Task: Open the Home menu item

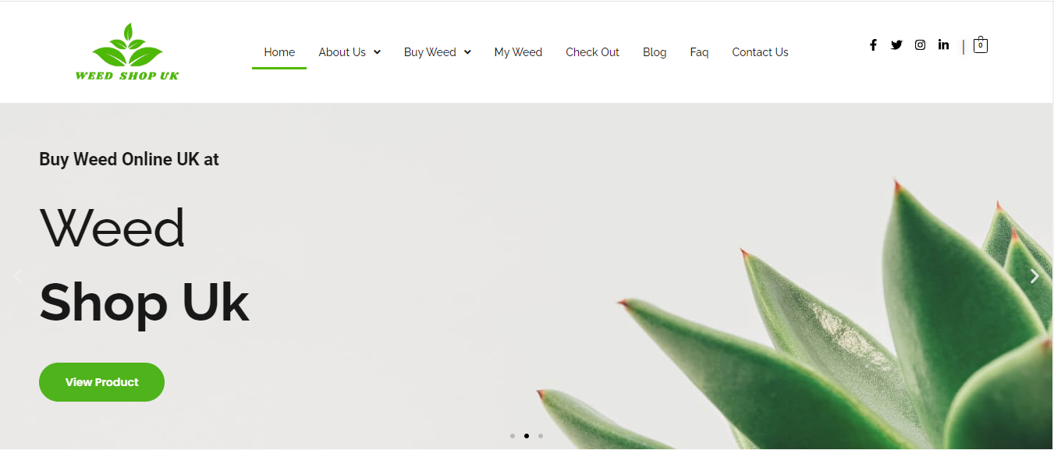Action: click(x=279, y=52)
